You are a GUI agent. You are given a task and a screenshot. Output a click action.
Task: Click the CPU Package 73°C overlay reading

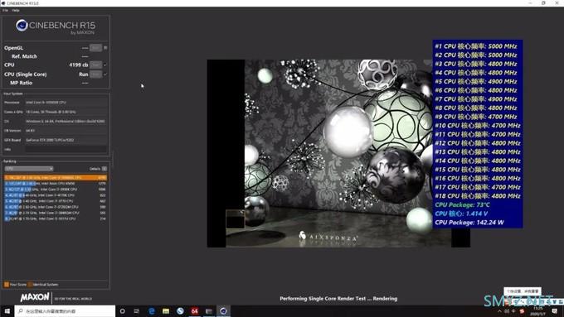(462, 204)
